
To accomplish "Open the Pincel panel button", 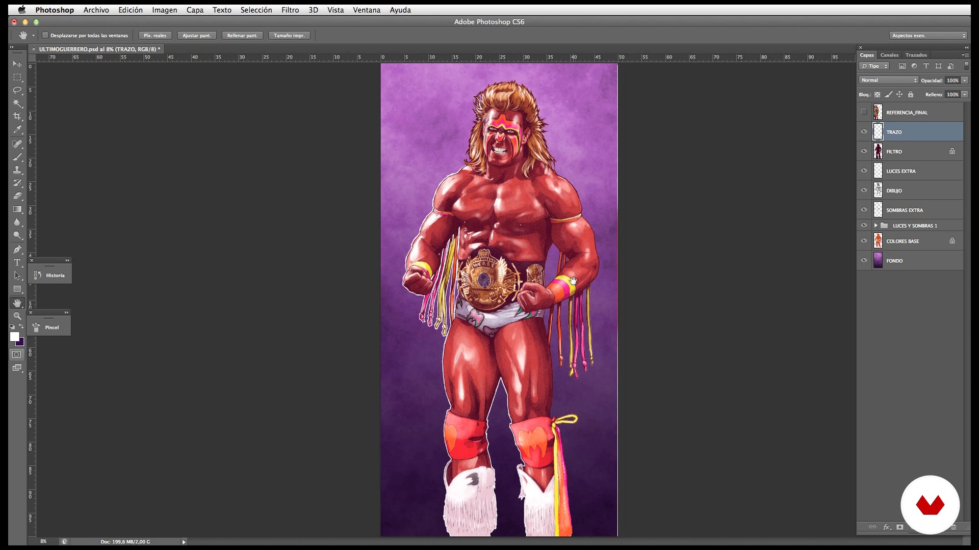I will point(49,327).
